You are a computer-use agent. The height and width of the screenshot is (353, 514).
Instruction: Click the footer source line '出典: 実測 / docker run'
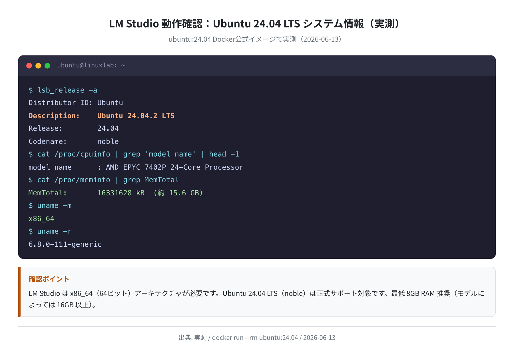coord(257,338)
